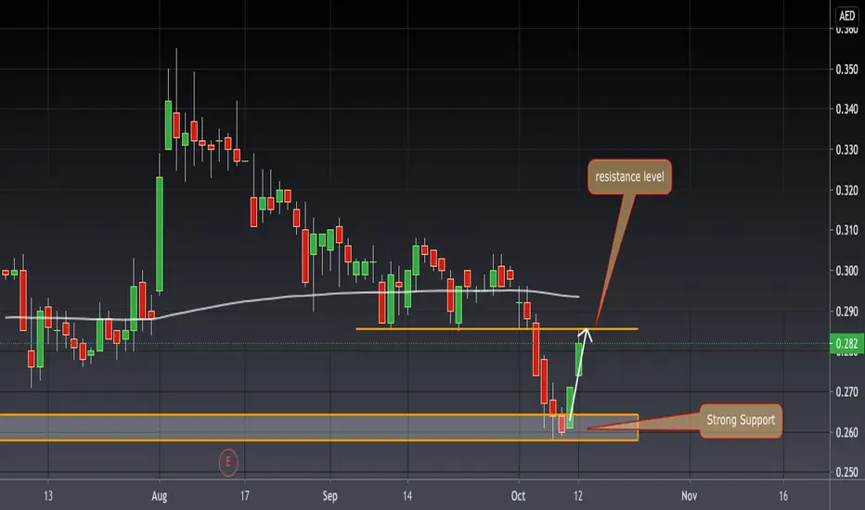This screenshot has height=510, width=865.
Task: Click the 'Sep' date axis label
Action: [x=329, y=496]
